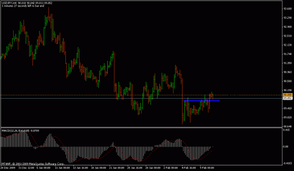
Task: Click the 18 Jan 00:00 date label
Action: [x=99, y=168]
